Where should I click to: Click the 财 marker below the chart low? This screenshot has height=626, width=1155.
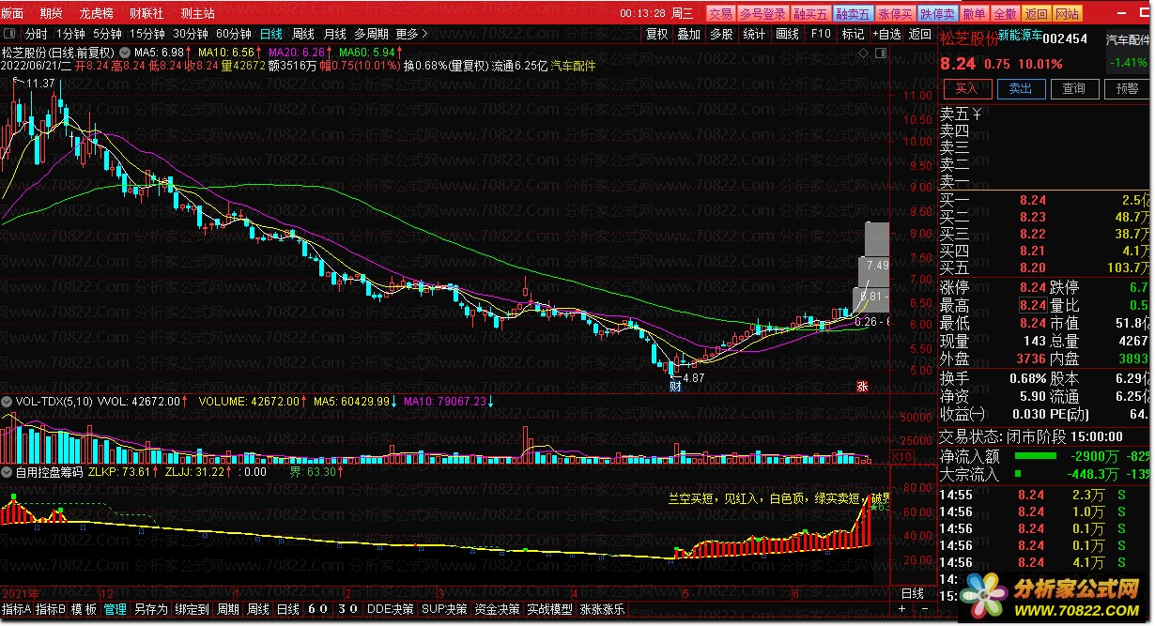[x=674, y=386]
